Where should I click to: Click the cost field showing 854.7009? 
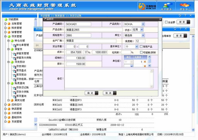[73, 52]
